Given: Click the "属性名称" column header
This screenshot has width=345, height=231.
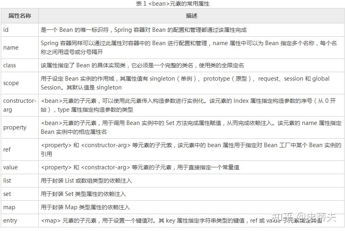Looking at the screenshot, I should [x=20, y=16].
